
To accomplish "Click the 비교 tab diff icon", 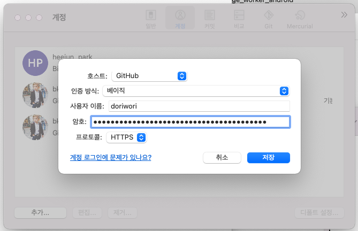I will tap(239, 15).
